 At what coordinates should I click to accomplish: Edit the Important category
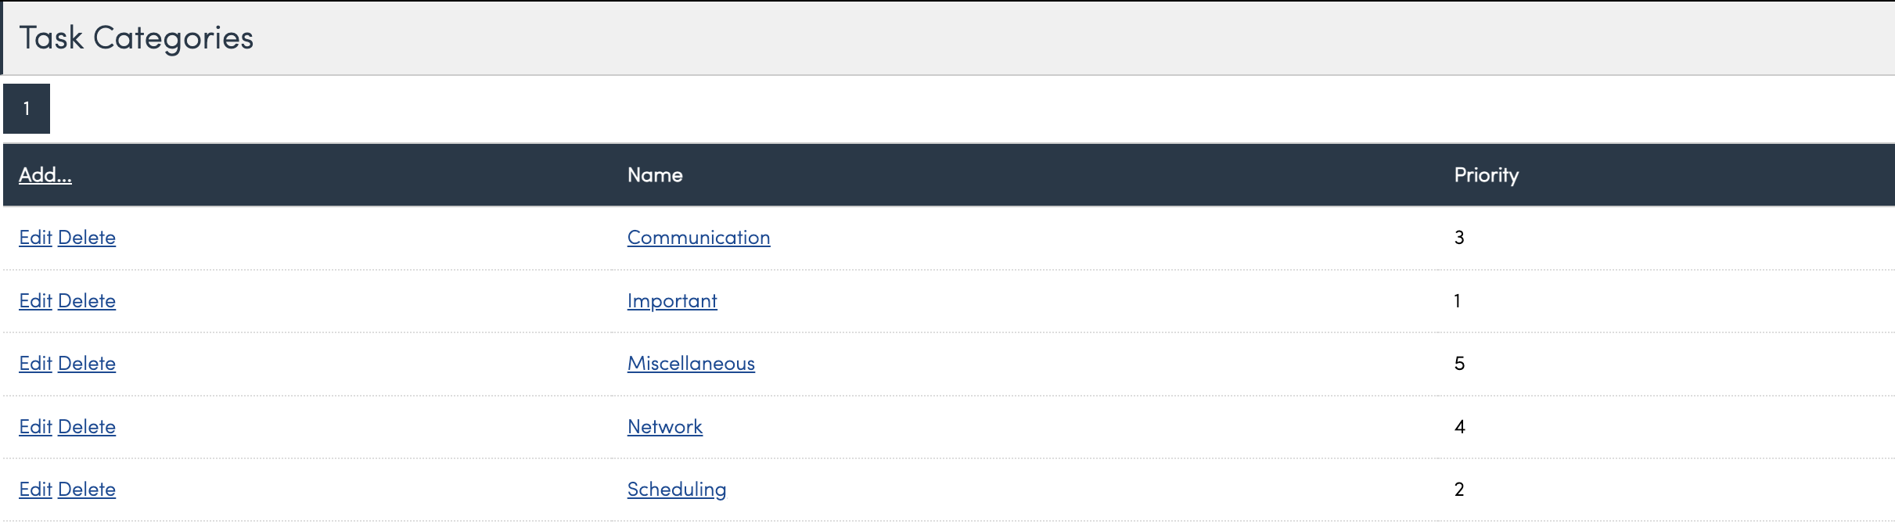pyautogui.click(x=35, y=300)
